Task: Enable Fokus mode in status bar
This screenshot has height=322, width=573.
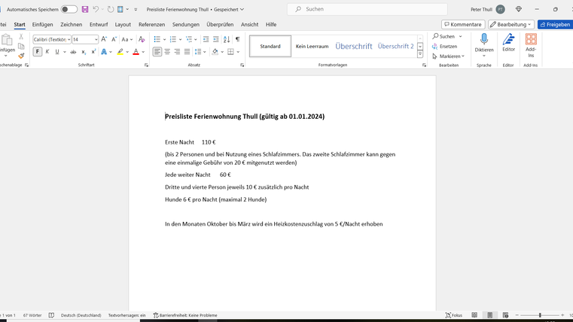Action: 453,315
